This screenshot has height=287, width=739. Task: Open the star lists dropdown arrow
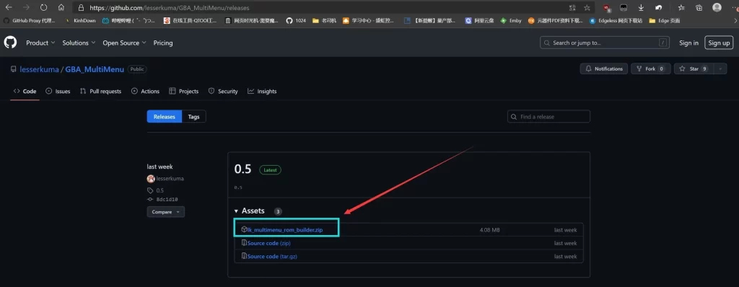tap(720, 69)
